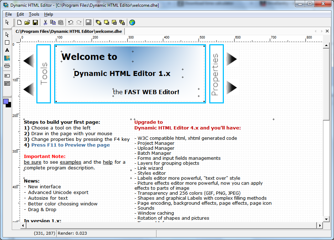334x240 pixels.
Task: Copy the selected object
Action: click(53, 22)
